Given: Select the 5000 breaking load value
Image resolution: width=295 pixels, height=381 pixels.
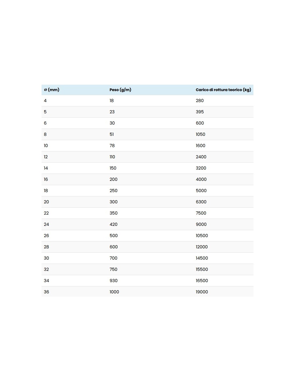Looking at the screenshot, I should [x=201, y=191].
